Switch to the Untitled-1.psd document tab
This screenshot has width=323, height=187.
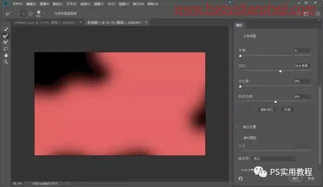pos(45,23)
